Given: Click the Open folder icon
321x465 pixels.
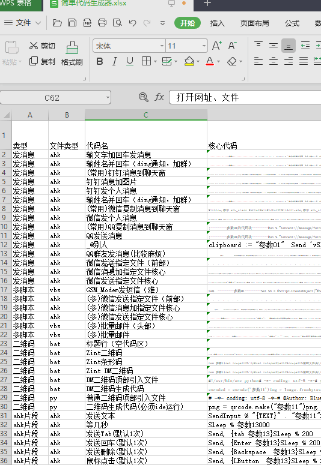Looking at the screenshot, I should pyautogui.click(x=57, y=23).
